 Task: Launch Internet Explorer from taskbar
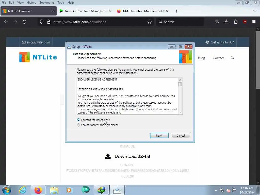[x=23, y=190]
